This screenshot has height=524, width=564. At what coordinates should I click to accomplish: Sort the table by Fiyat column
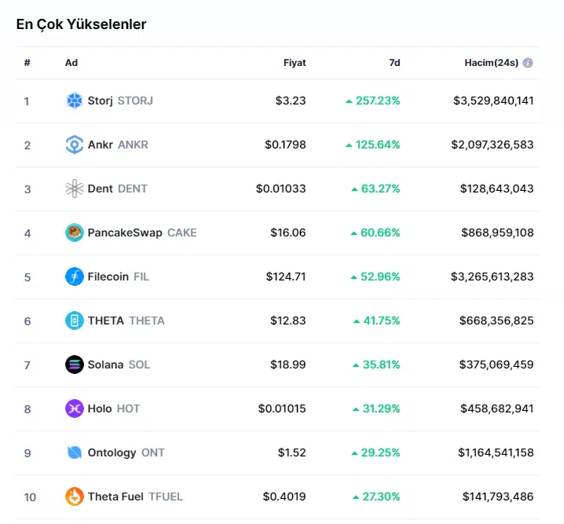click(x=295, y=63)
